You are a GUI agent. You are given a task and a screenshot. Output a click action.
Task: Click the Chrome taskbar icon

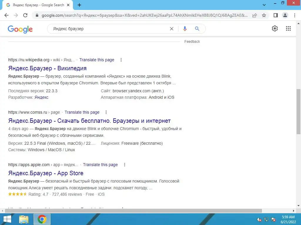(x=42, y=219)
